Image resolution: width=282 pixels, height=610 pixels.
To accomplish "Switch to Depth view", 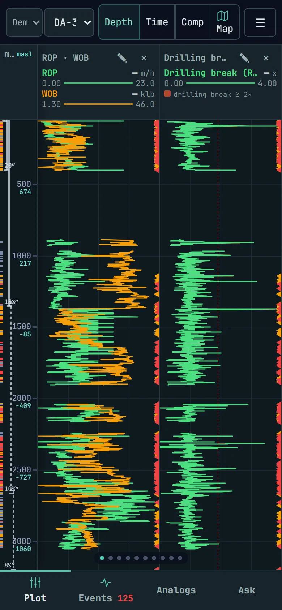I will tap(119, 22).
